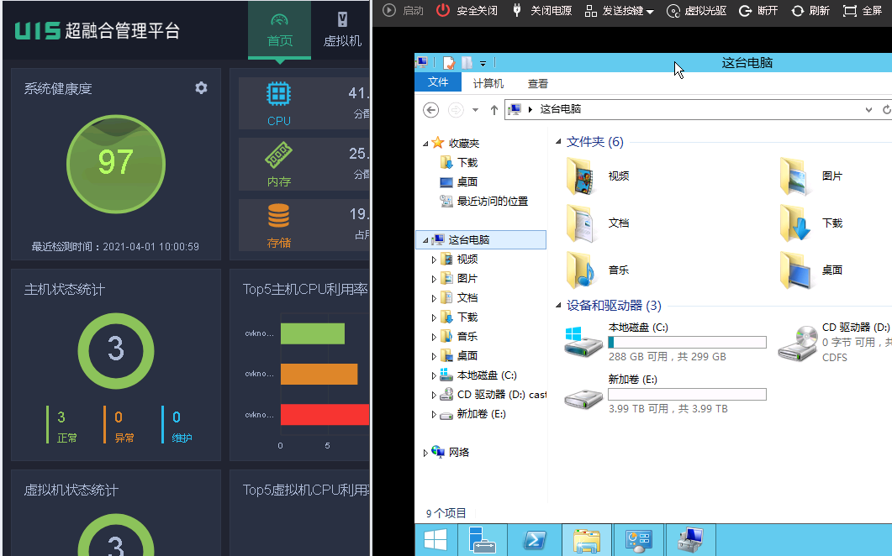
Task: Select the 音乐 folder icon
Action: point(581,270)
